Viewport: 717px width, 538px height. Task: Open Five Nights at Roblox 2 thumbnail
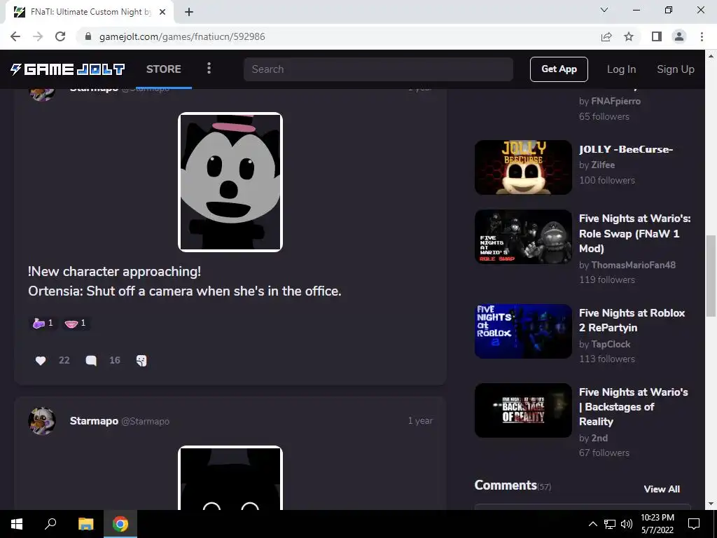523,331
